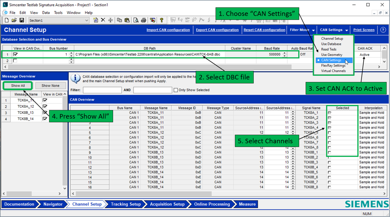Increase the Bus Number spinner in row 1
This screenshot has width=390, height=217.
71,53
